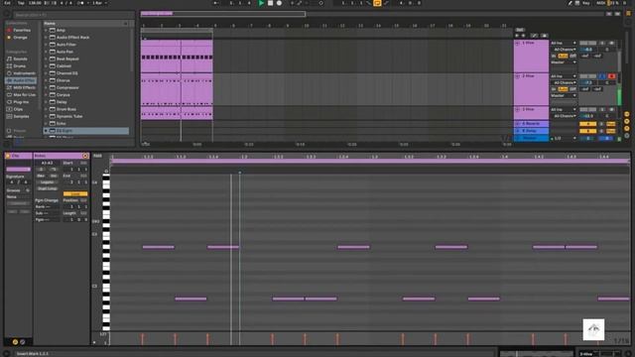This screenshot has width=635, height=357.
Task: Click the Dupl. Loop button
Action: (48, 188)
